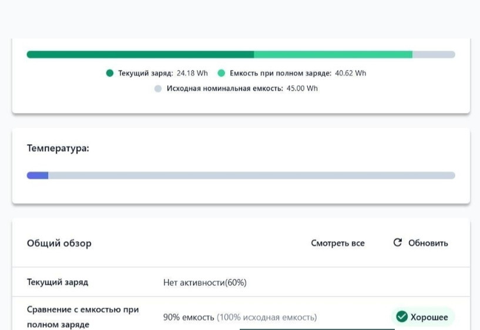Open the Смотреть все link
This screenshot has width=480, height=330.
pyautogui.click(x=337, y=243)
